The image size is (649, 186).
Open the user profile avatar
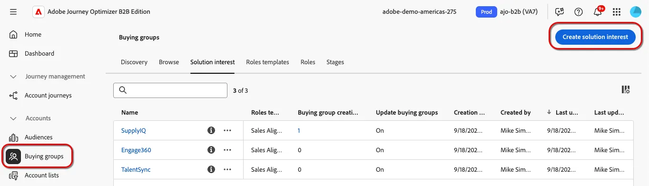click(636, 12)
